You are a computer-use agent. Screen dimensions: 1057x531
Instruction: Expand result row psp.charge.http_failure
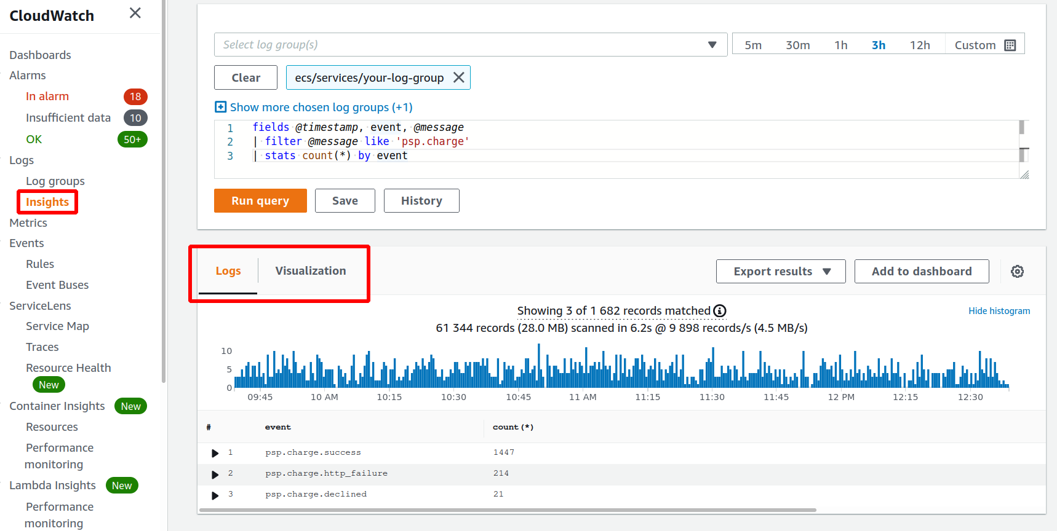pyautogui.click(x=215, y=474)
